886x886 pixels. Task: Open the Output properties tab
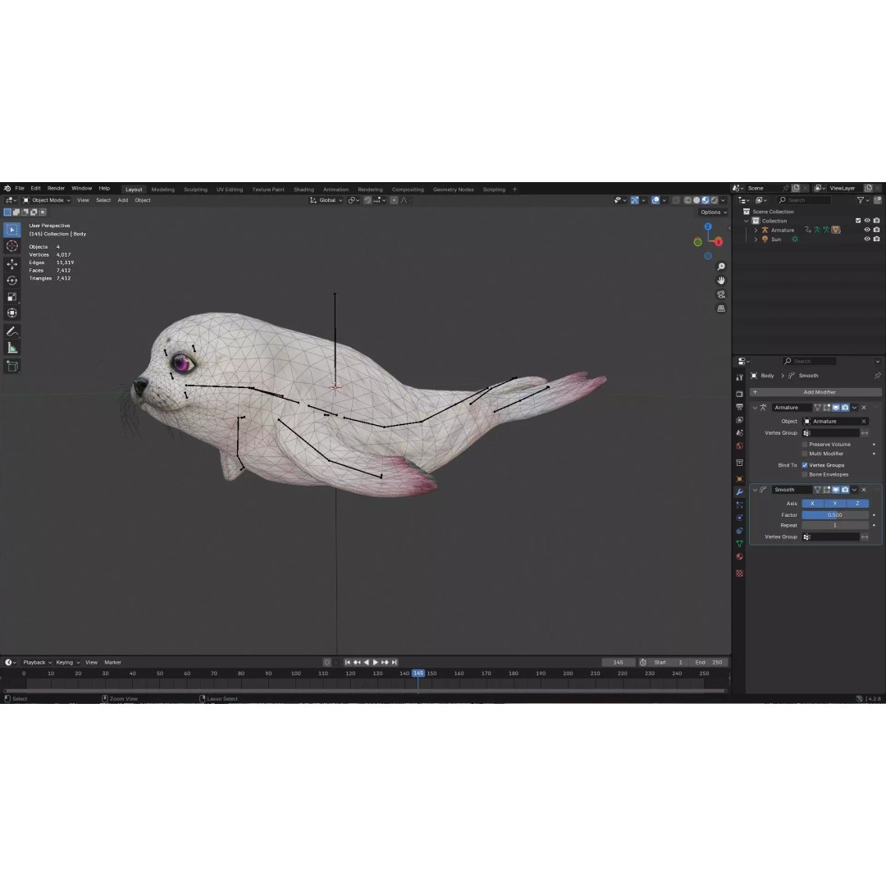pyautogui.click(x=740, y=407)
